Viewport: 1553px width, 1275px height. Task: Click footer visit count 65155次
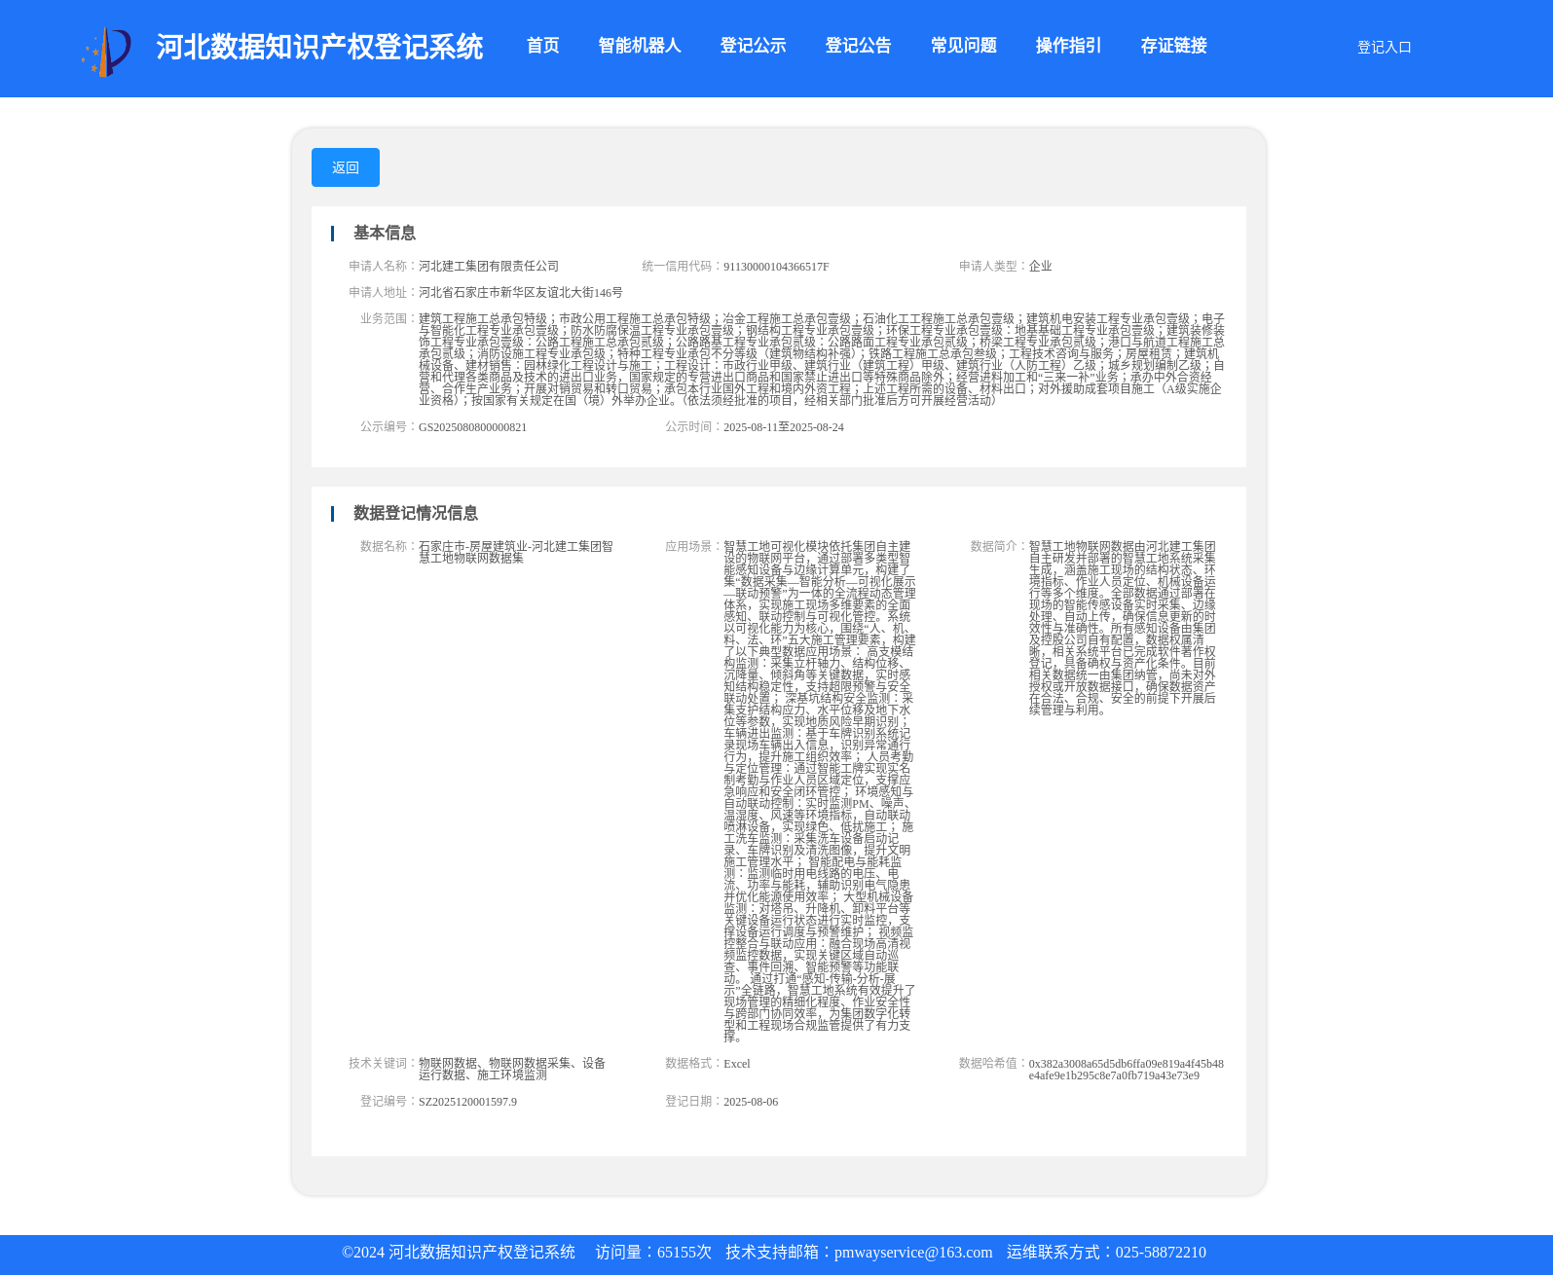(684, 1253)
